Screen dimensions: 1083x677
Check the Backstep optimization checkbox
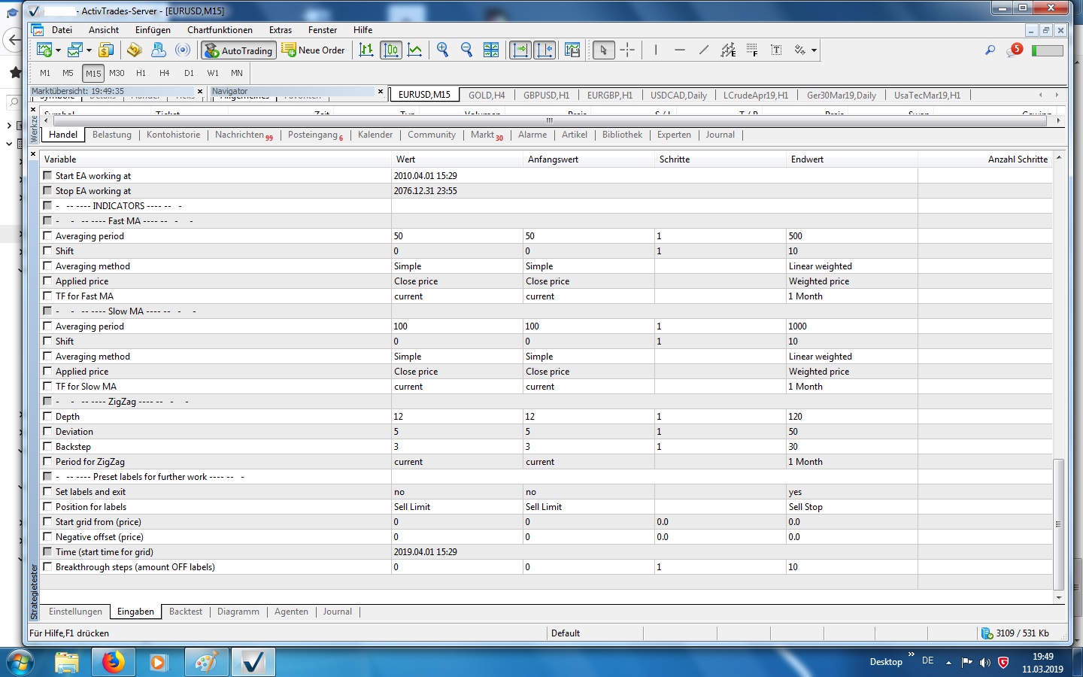(x=48, y=446)
